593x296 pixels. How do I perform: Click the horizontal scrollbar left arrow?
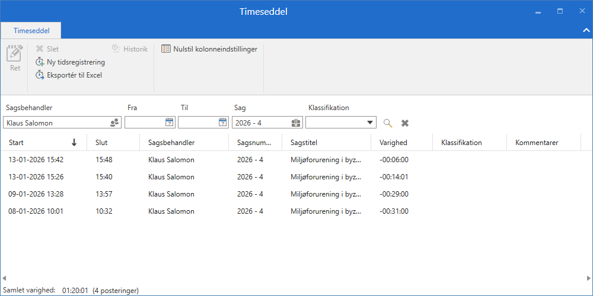(4, 278)
